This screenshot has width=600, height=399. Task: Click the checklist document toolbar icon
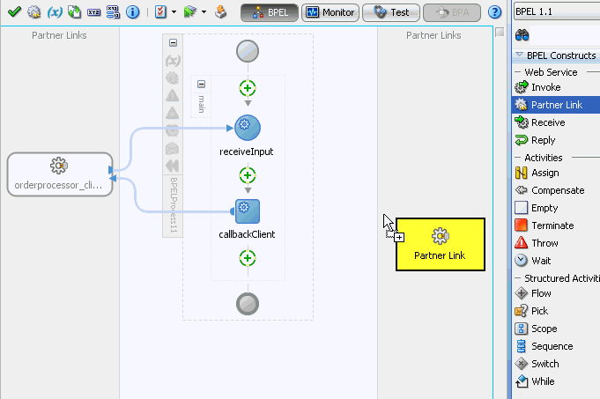tap(160, 11)
